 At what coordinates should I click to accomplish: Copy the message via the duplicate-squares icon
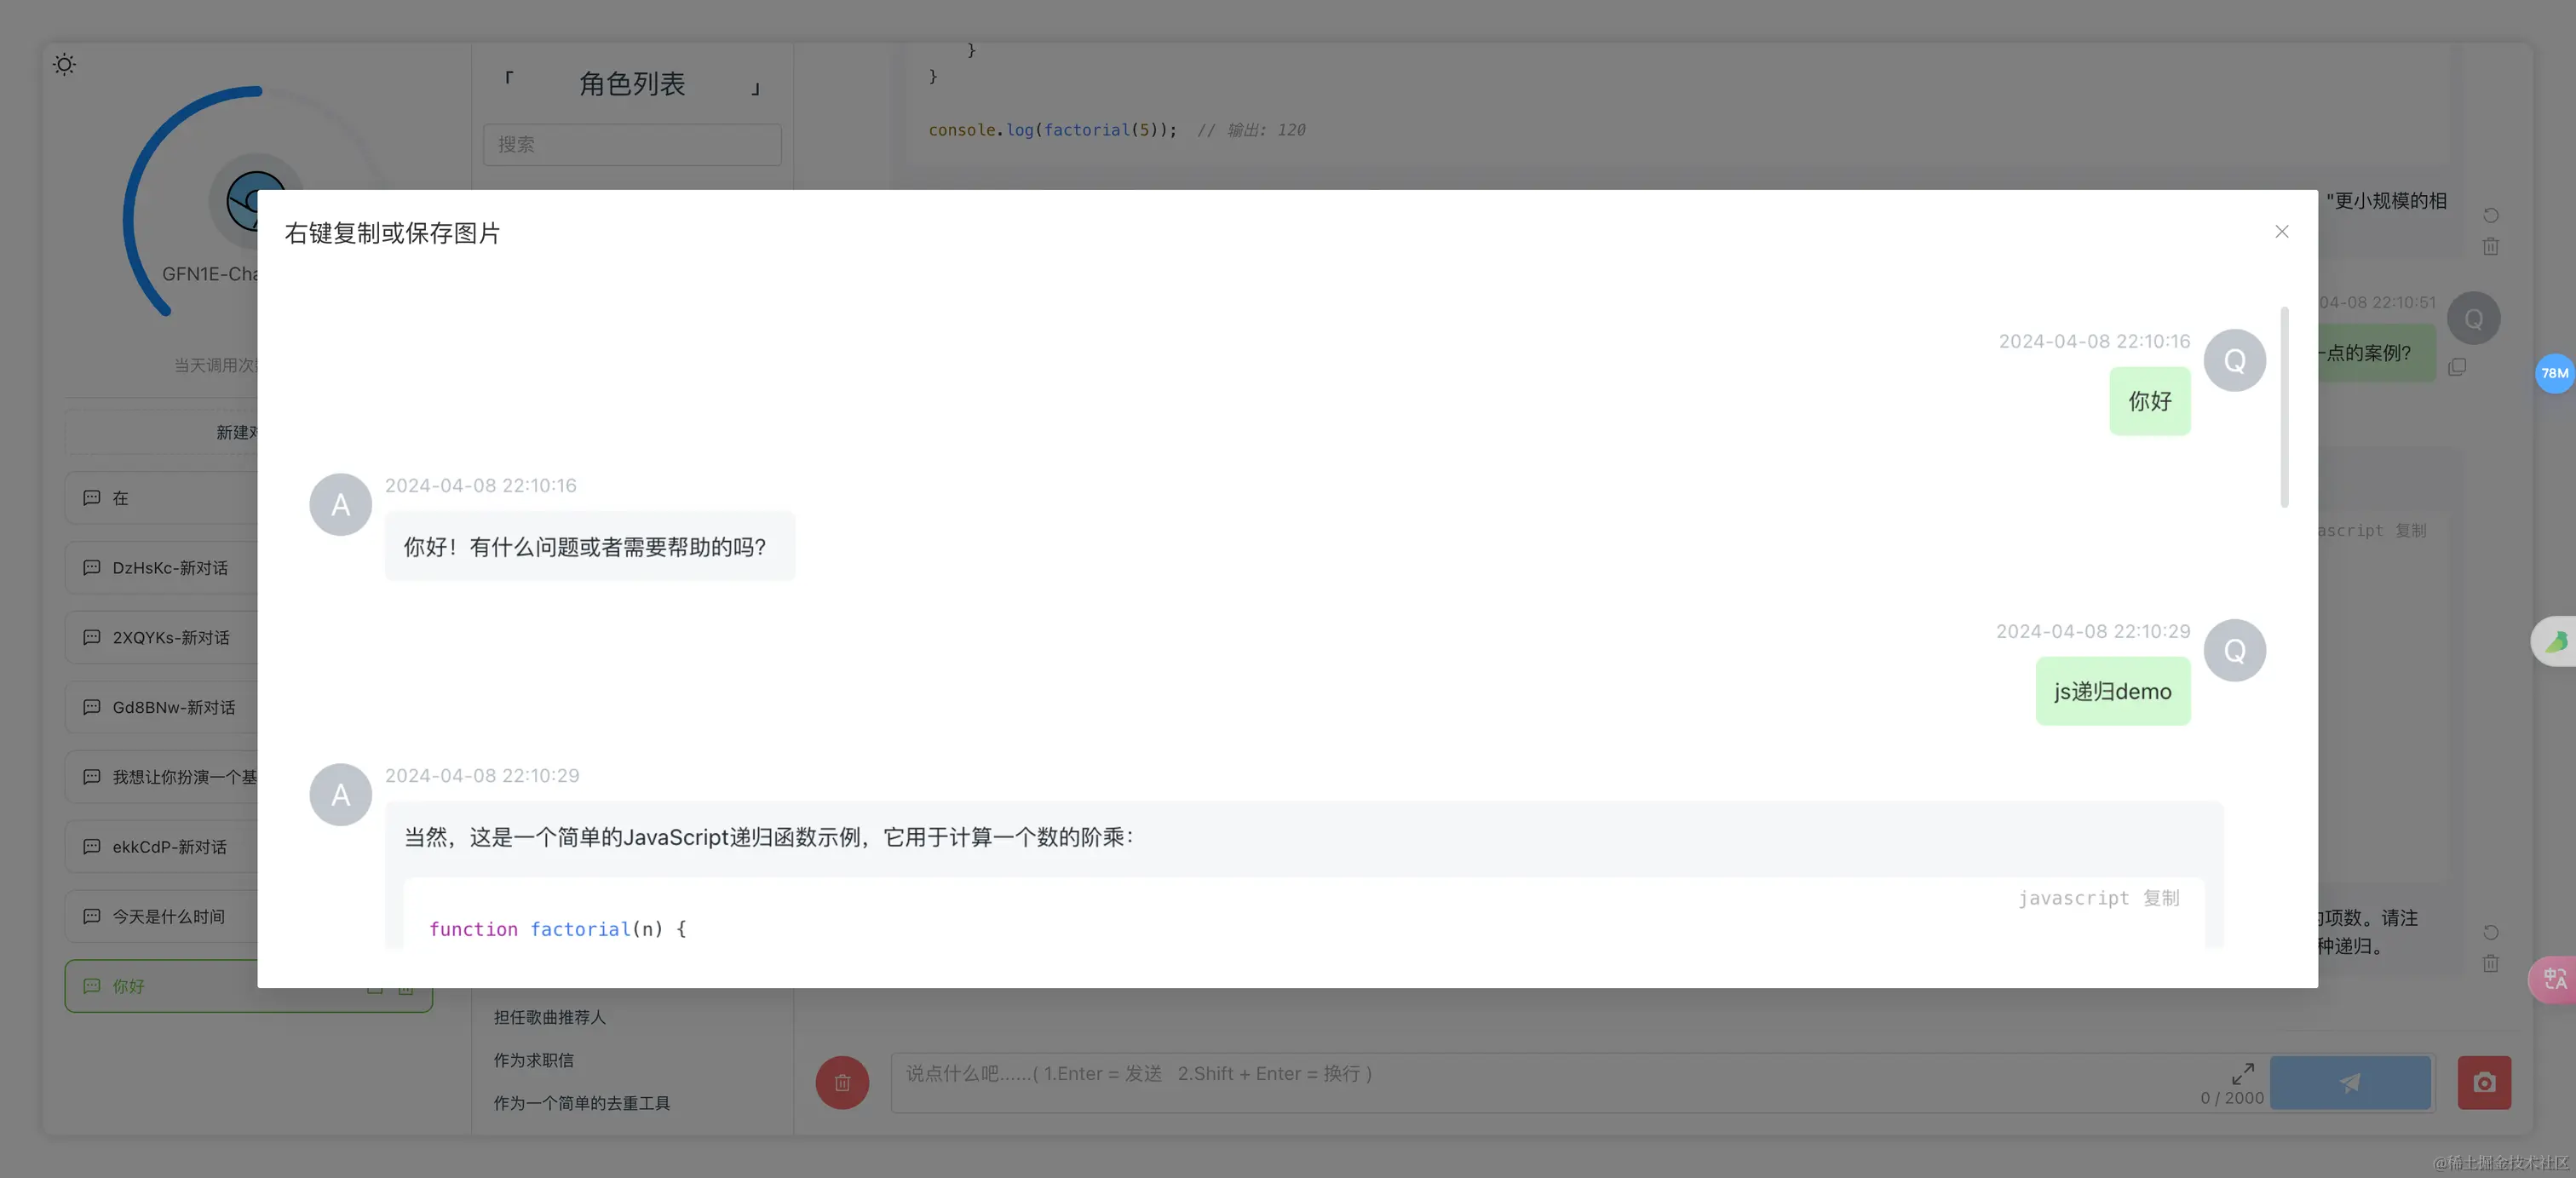pyautogui.click(x=2459, y=367)
